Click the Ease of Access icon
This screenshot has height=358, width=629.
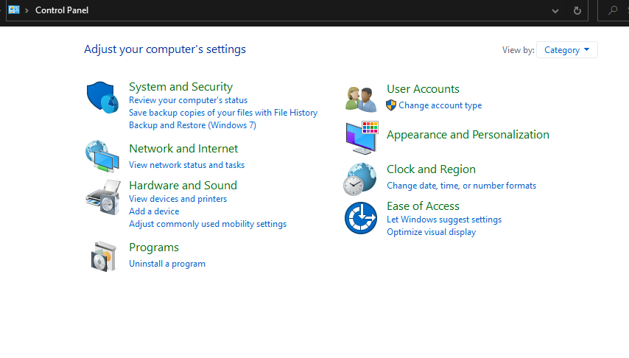361,218
